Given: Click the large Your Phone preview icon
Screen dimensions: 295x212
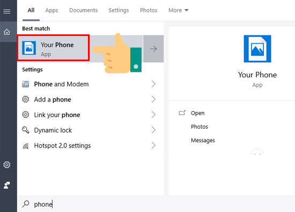Looking at the screenshot, I should tap(257, 49).
